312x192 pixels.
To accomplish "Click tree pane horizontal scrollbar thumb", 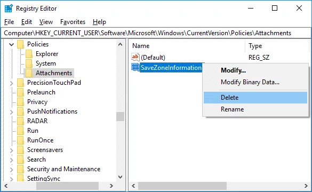I will coord(67,186).
